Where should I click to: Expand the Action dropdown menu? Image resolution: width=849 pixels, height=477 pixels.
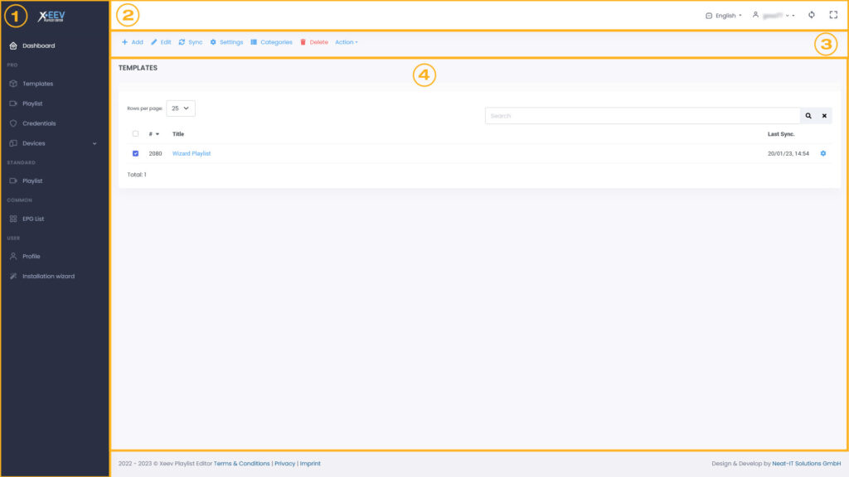click(347, 42)
